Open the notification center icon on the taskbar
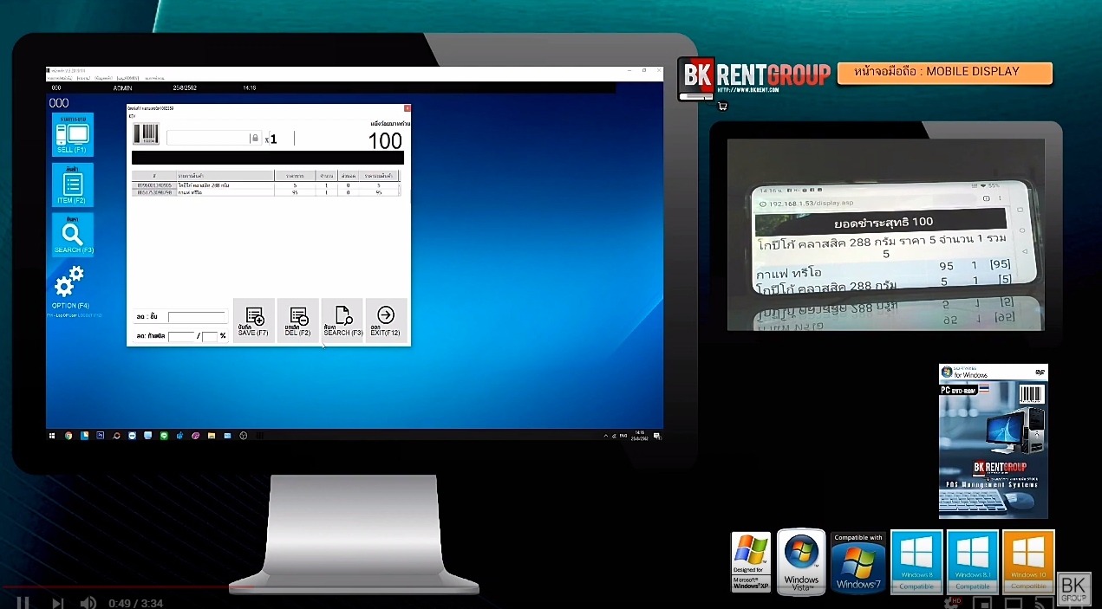 659,435
